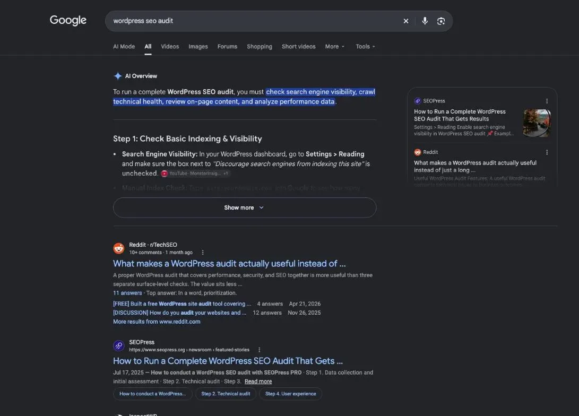Click the '11 answers' link

click(127, 293)
